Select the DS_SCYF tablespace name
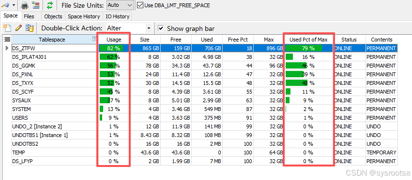The height and width of the screenshot is (180, 412). click(23, 92)
